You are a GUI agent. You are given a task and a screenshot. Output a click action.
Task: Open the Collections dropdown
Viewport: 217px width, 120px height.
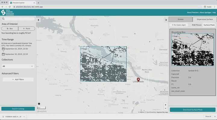click(x=18, y=66)
